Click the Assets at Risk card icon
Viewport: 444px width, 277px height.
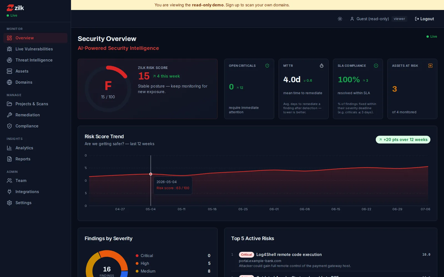click(x=430, y=66)
